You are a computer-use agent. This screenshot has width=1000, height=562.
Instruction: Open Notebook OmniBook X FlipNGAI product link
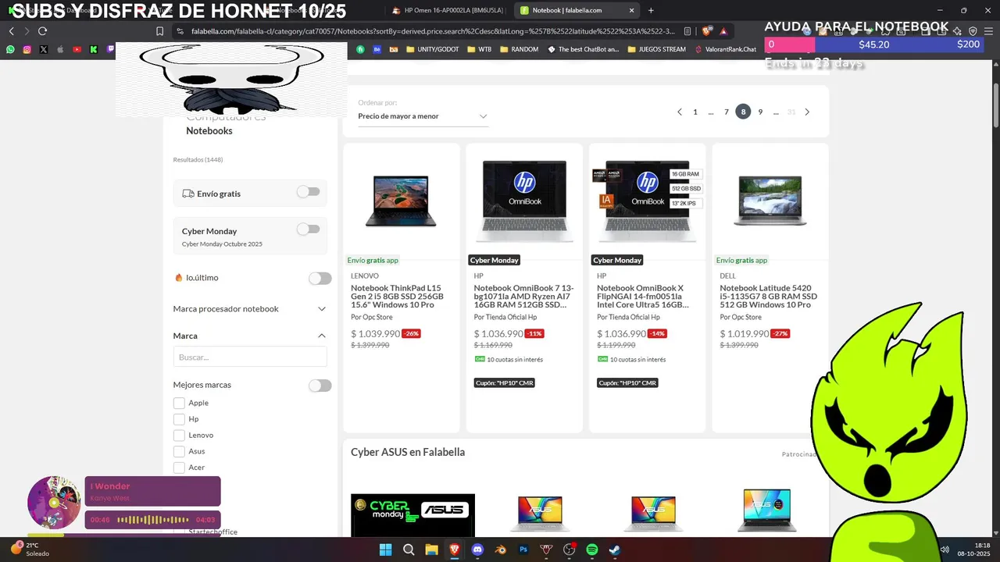[x=643, y=297]
